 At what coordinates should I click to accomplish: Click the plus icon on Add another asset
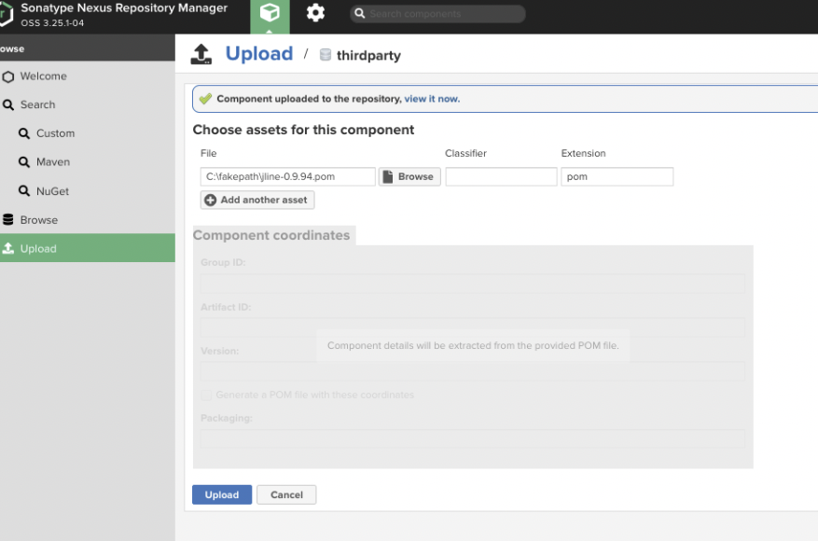(210, 201)
